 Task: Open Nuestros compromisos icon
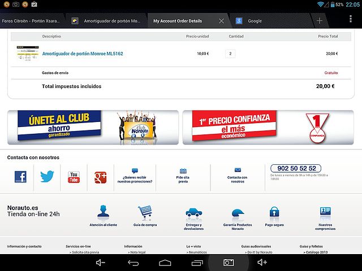tap(325, 213)
